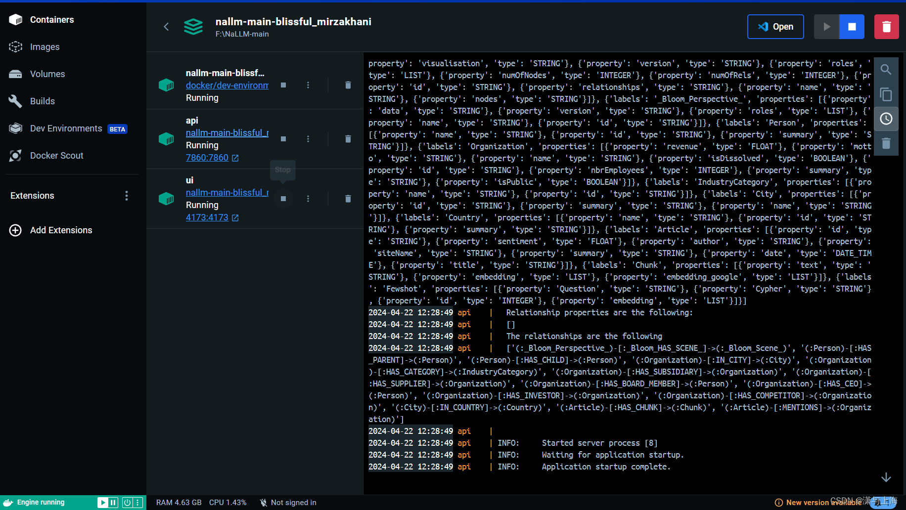The width and height of the screenshot is (906, 510).
Task: Open Dev Environments section
Action: (x=68, y=128)
